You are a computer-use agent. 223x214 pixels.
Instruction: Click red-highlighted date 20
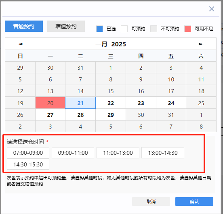coord(50,103)
